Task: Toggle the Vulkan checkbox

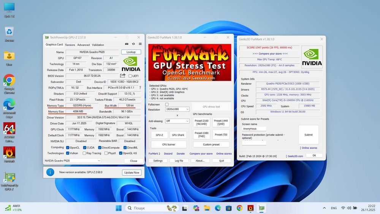Action: [68, 153]
